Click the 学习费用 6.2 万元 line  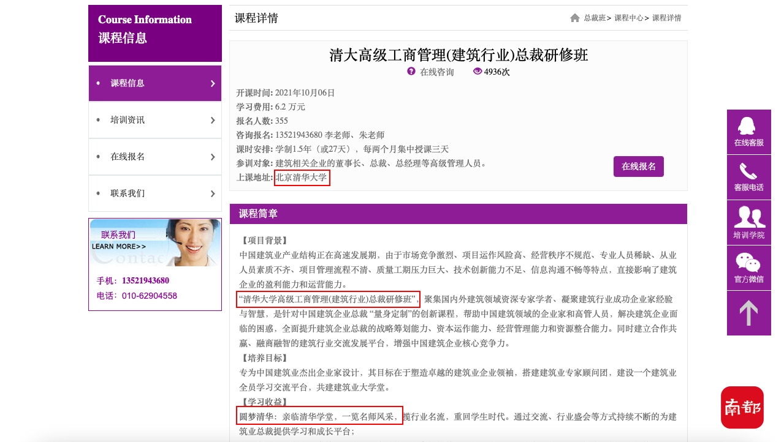pyautogui.click(x=271, y=107)
